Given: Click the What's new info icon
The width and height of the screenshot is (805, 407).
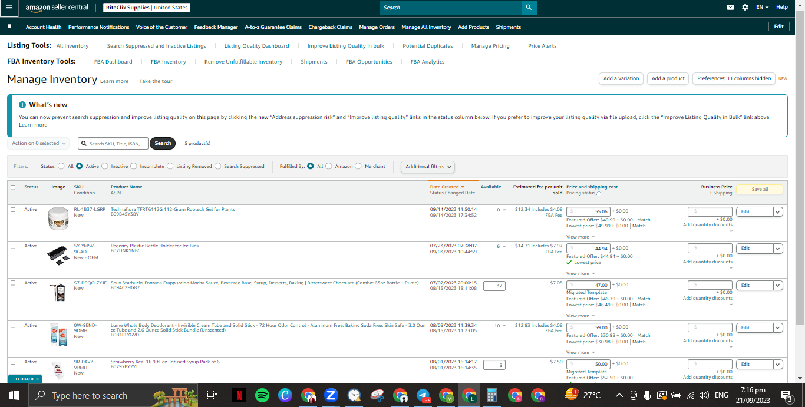Looking at the screenshot, I should pyautogui.click(x=22, y=105).
